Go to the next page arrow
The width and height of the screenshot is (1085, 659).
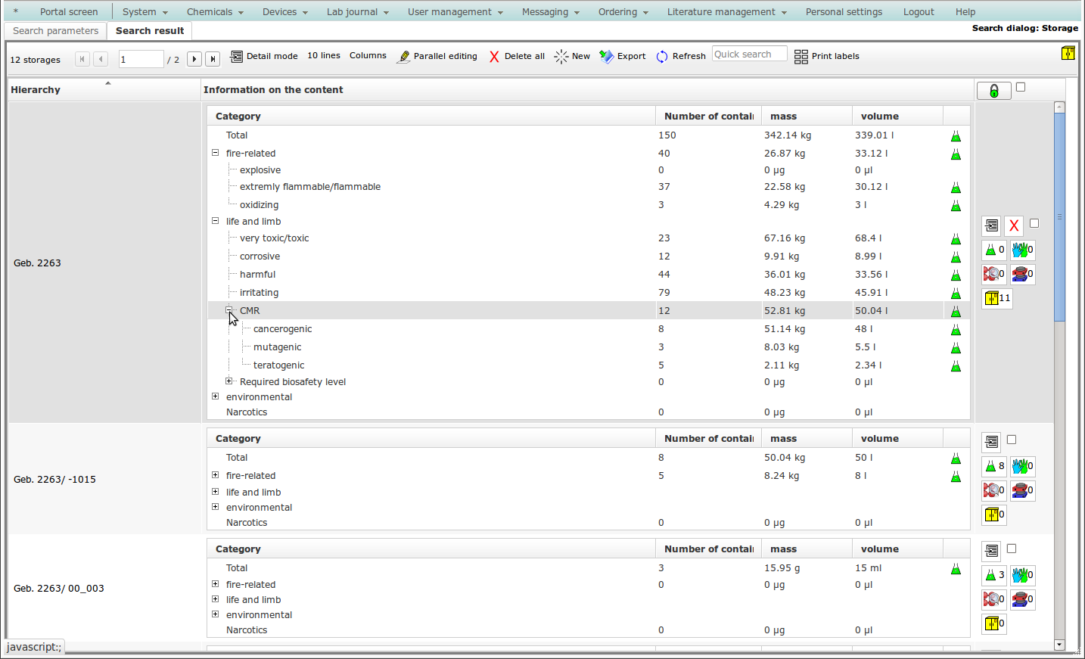coord(194,59)
